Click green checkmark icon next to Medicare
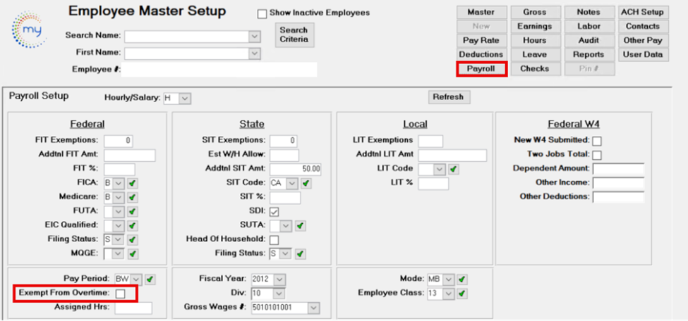This screenshot has width=688, height=321. coord(133,197)
